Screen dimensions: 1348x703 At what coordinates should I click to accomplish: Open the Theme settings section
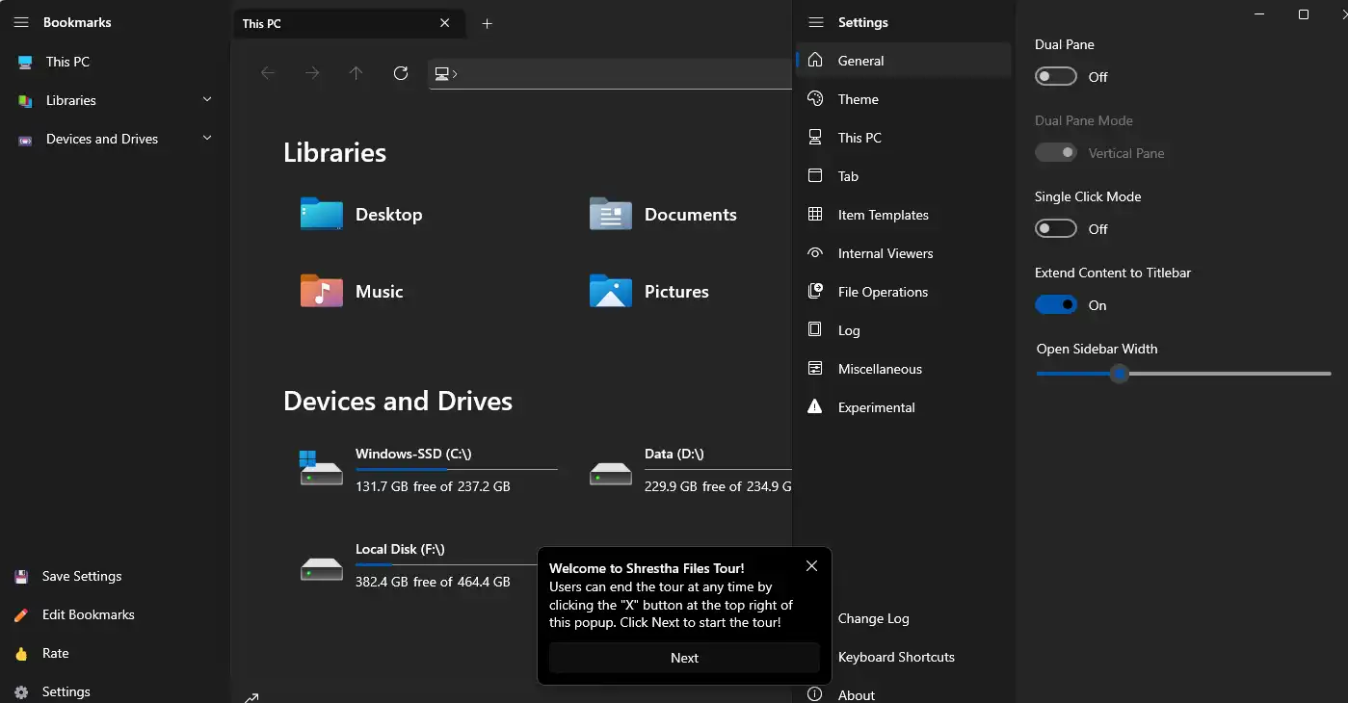858,99
